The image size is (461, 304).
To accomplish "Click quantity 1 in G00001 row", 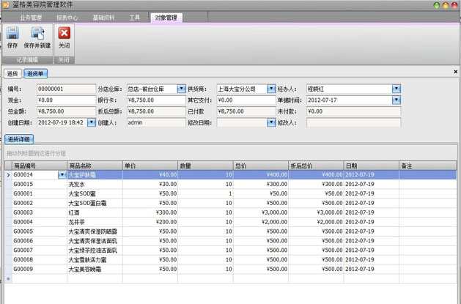I will click(205, 193).
